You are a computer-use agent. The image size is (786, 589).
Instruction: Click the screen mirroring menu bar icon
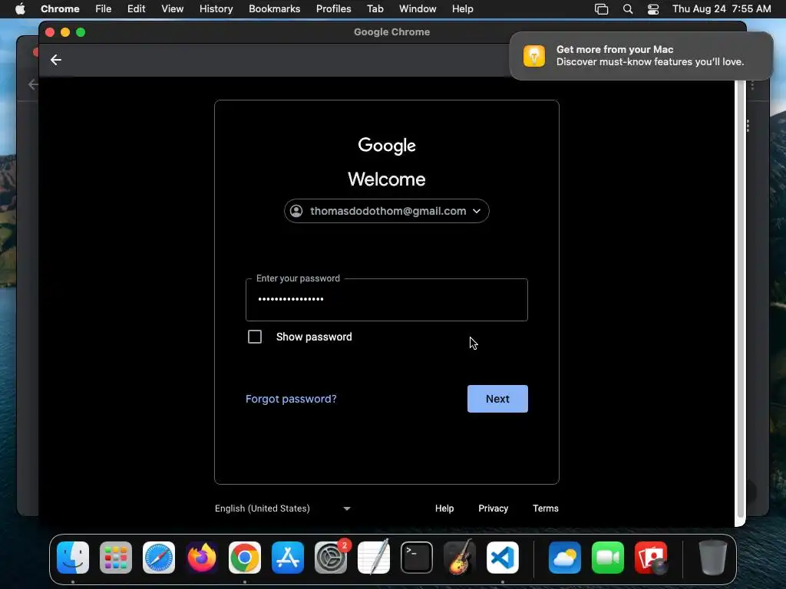tap(602, 9)
